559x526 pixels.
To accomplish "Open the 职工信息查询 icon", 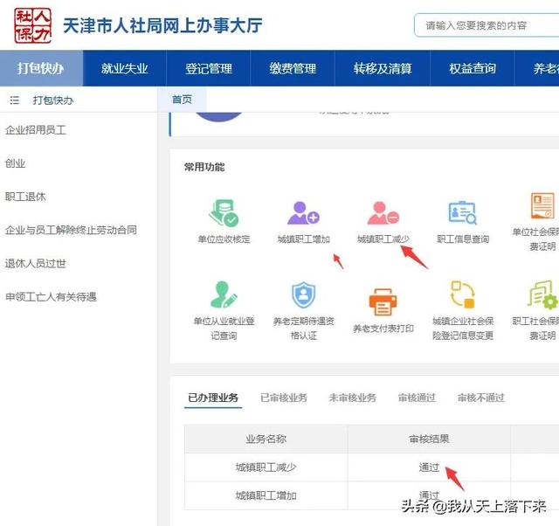I will [x=463, y=213].
